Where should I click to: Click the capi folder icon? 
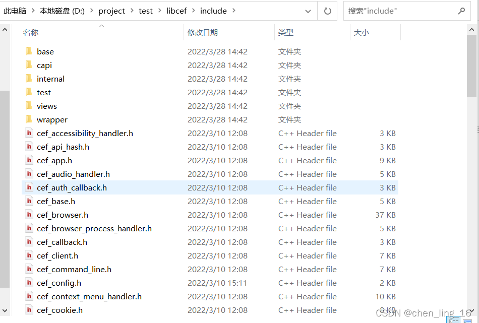(29, 65)
